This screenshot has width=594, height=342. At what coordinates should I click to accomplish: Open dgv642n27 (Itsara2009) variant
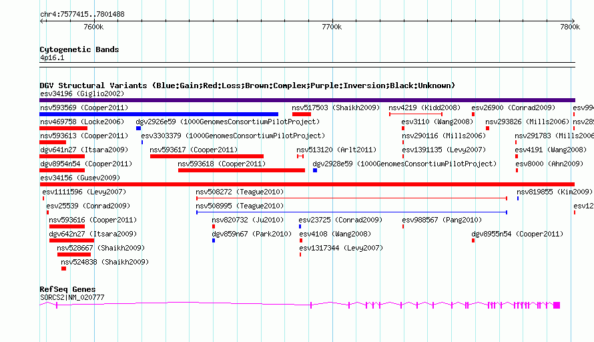tap(71, 240)
